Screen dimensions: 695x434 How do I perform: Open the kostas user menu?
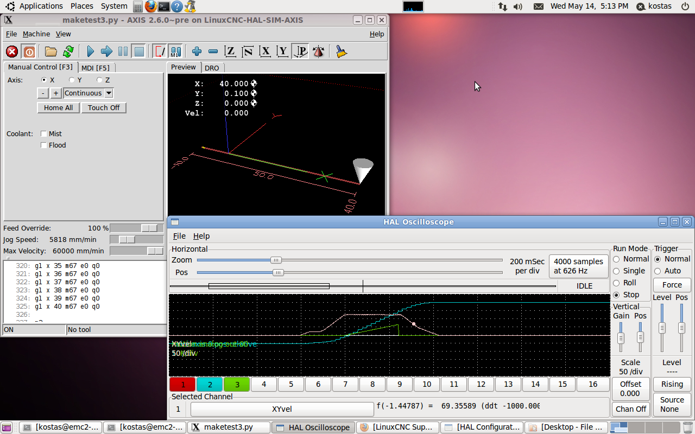[655, 7]
